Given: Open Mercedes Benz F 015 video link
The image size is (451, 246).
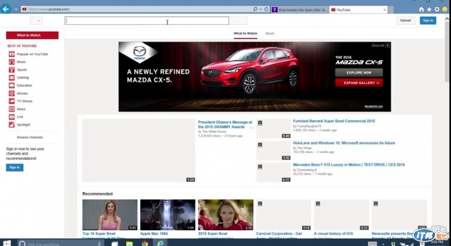Looking at the screenshot, I should click(x=348, y=165).
